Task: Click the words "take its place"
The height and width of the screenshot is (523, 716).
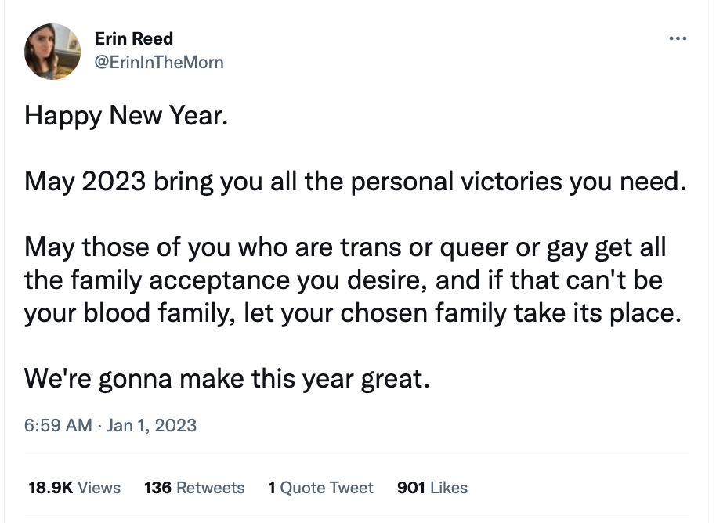Action: tap(602, 312)
